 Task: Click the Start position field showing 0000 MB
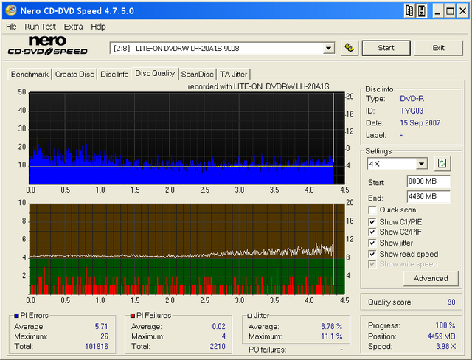(x=428, y=181)
